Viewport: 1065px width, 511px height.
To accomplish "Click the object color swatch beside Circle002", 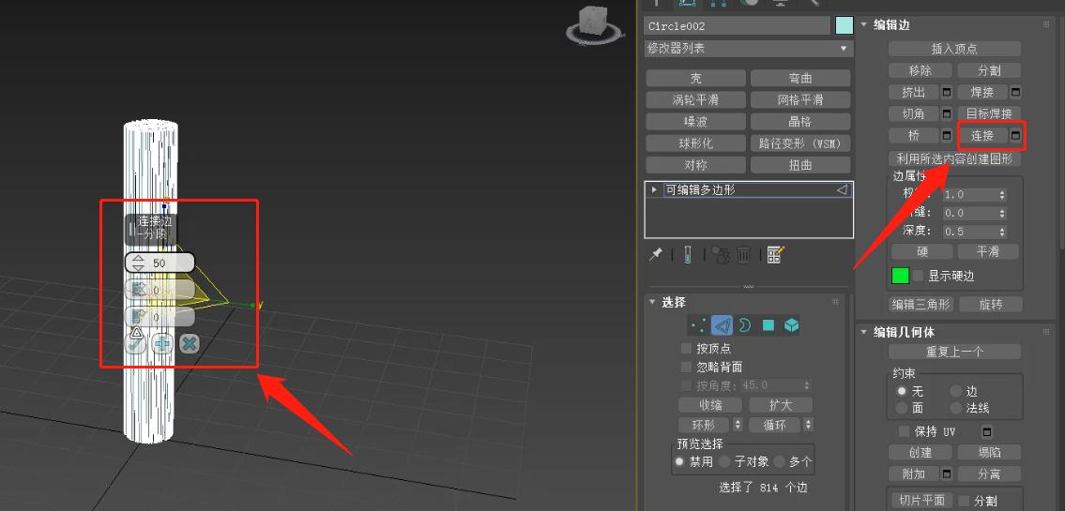I will click(x=844, y=25).
